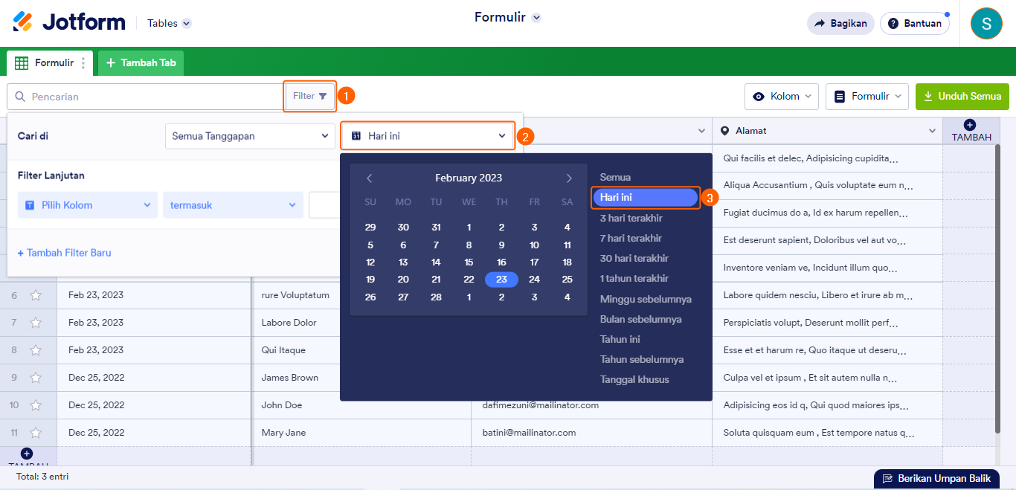The height and width of the screenshot is (490, 1016).
Task: Open the Pilih Kolom column selector
Action: 88,205
